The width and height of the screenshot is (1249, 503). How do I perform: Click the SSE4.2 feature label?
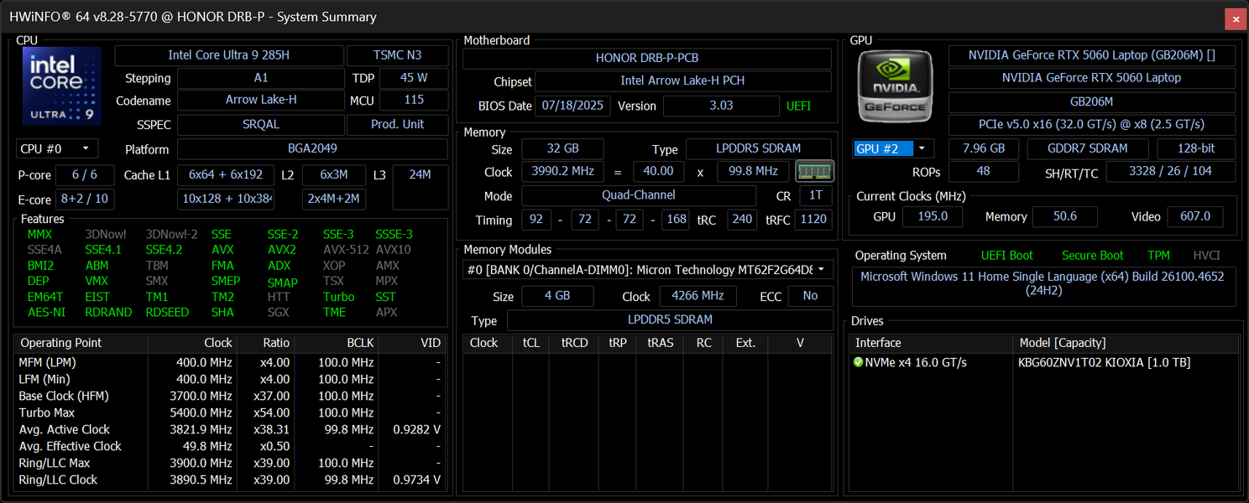pos(165,250)
